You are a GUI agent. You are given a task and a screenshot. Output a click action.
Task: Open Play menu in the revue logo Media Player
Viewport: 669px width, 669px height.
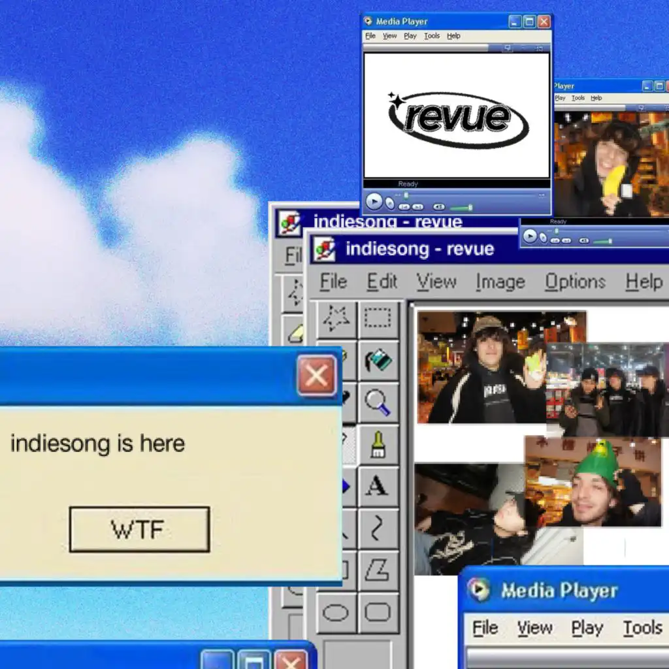pos(410,36)
